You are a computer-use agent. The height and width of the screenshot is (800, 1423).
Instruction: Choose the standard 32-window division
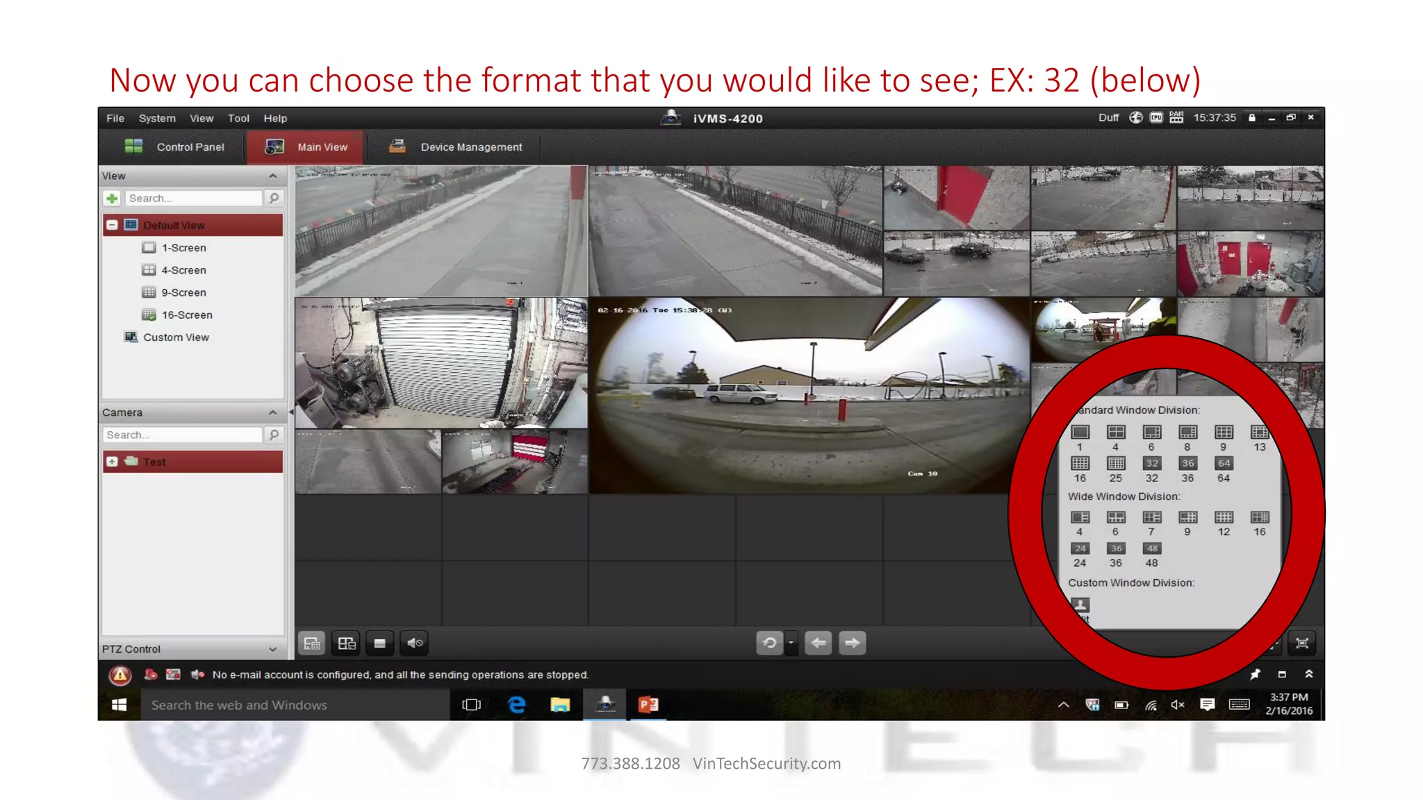pyautogui.click(x=1152, y=463)
